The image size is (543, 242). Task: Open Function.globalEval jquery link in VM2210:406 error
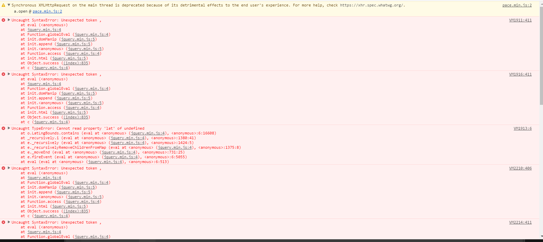pos(91,182)
